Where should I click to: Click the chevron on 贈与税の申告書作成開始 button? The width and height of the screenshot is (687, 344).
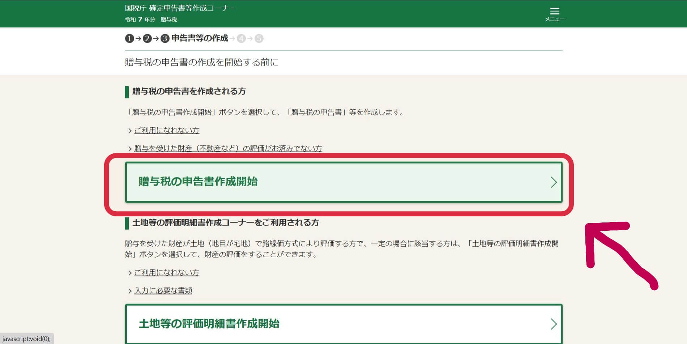click(x=554, y=182)
